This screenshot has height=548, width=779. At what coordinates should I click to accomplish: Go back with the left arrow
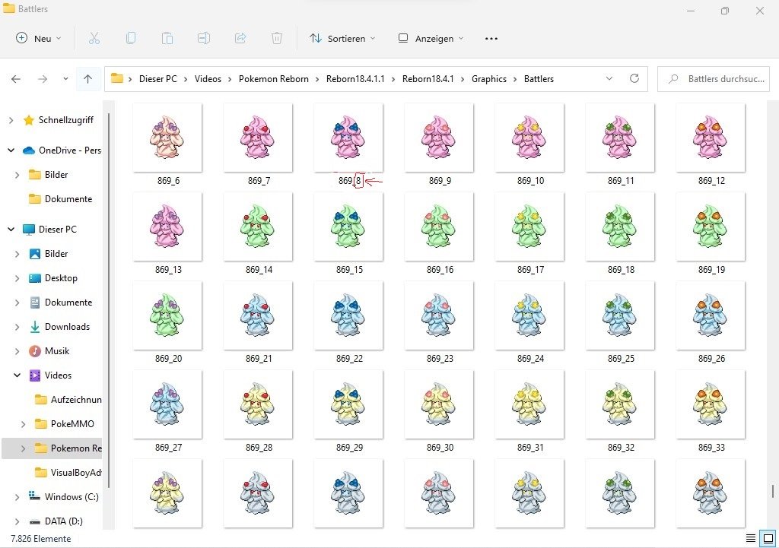16,79
